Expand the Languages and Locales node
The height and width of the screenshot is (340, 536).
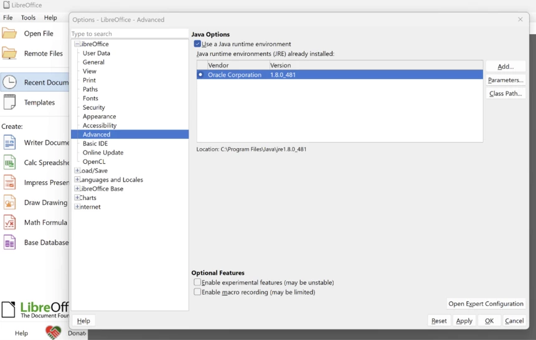tap(77, 179)
